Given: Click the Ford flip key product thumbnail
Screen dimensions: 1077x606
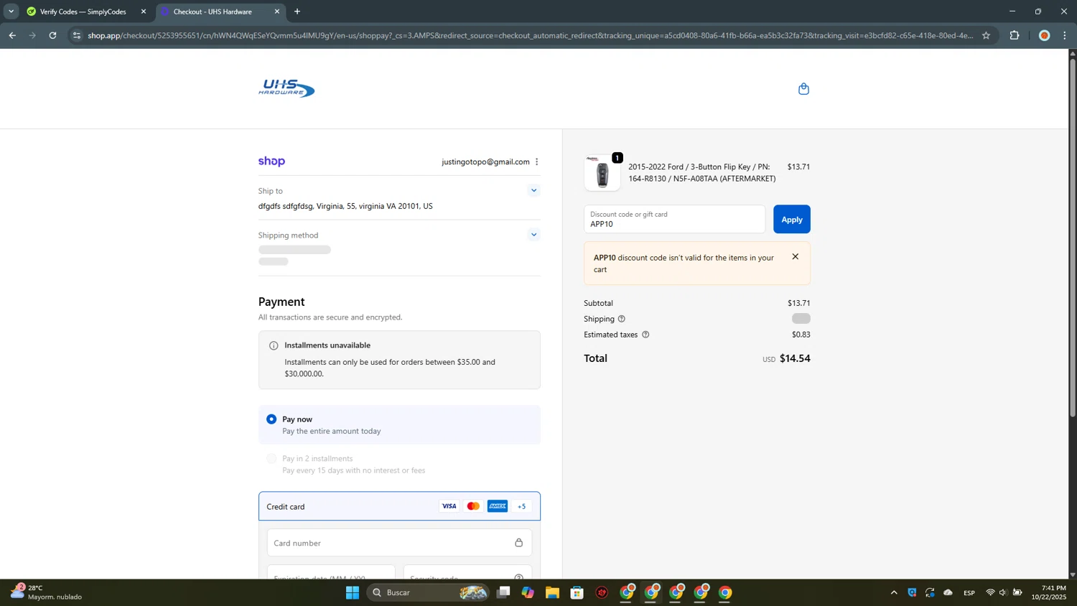Looking at the screenshot, I should pos(602,173).
